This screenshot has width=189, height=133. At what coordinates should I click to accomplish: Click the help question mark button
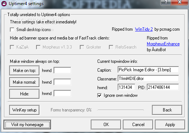[x=166, y=2]
